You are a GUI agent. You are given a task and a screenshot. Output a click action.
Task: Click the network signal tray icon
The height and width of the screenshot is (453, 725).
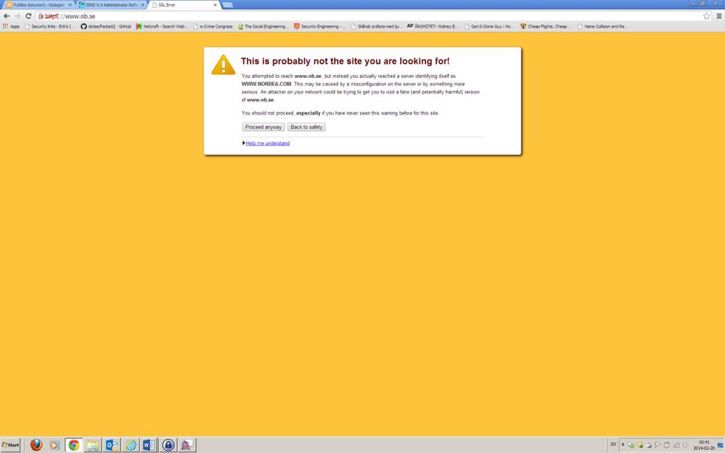[x=676, y=445]
